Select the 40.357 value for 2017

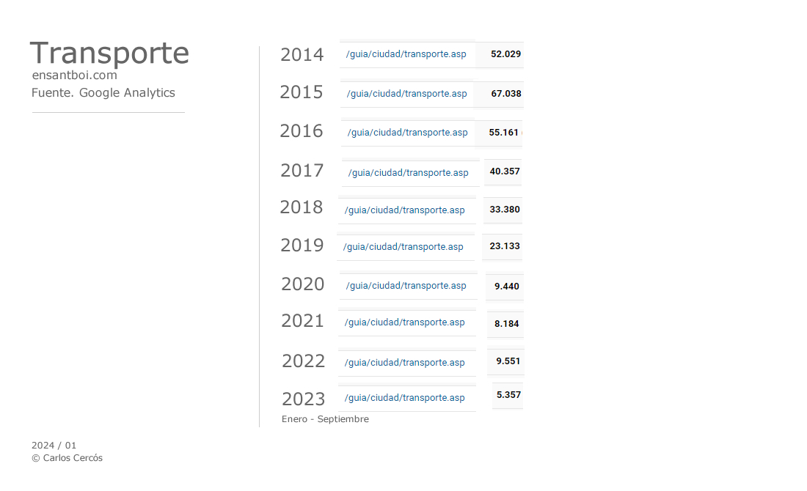pyautogui.click(x=505, y=171)
